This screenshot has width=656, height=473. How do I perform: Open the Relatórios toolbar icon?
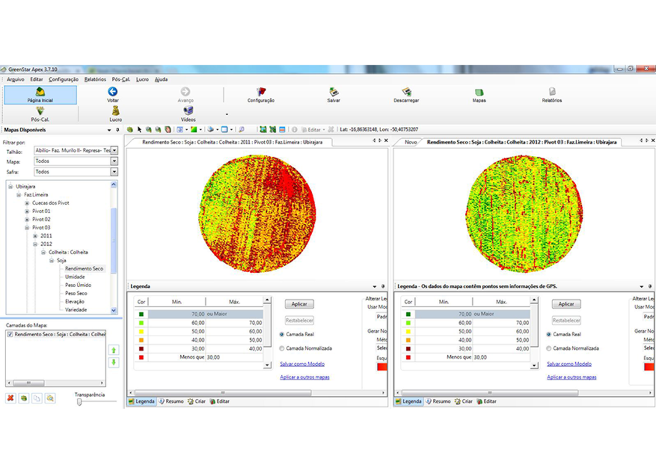[552, 92]
